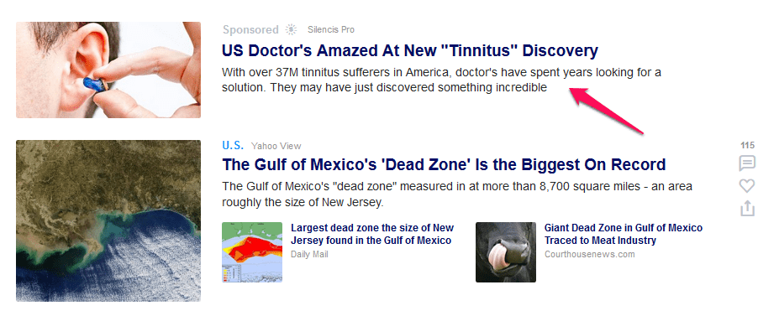Click the 115 comment count

coord(747,145)
